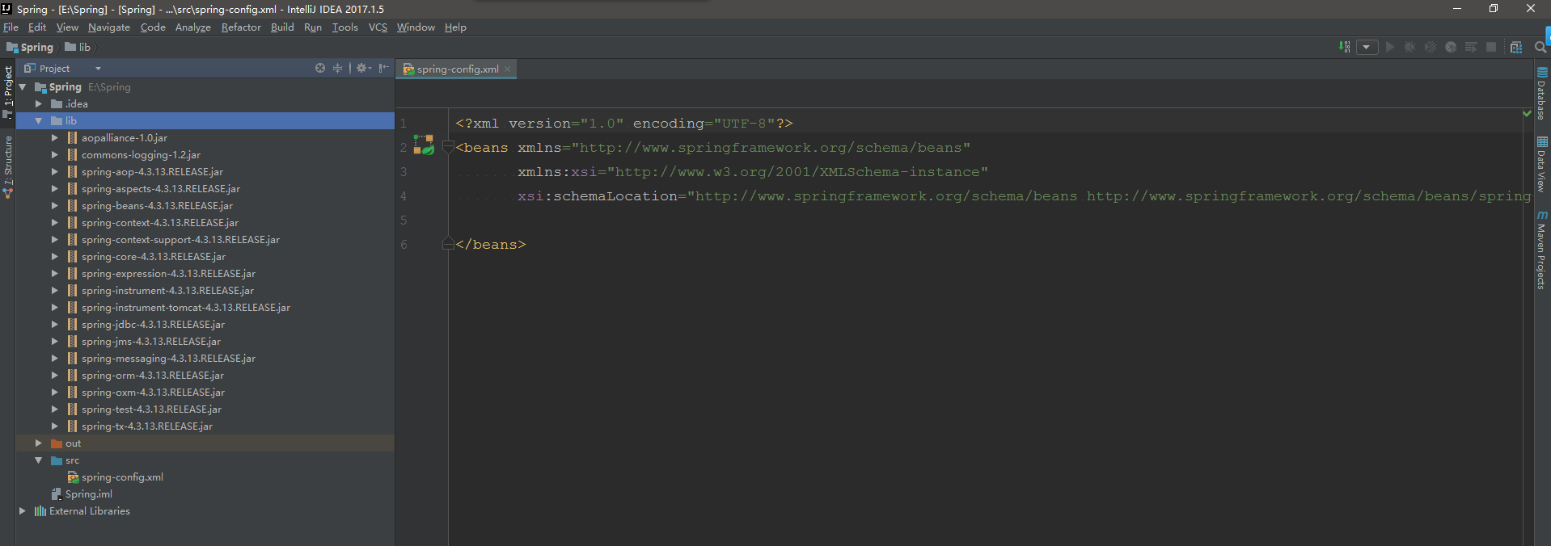Select spring-instrument-tomcat-4.3.13.RELEASE.jar
The image size is (1551, 546).
pos(186,307)
